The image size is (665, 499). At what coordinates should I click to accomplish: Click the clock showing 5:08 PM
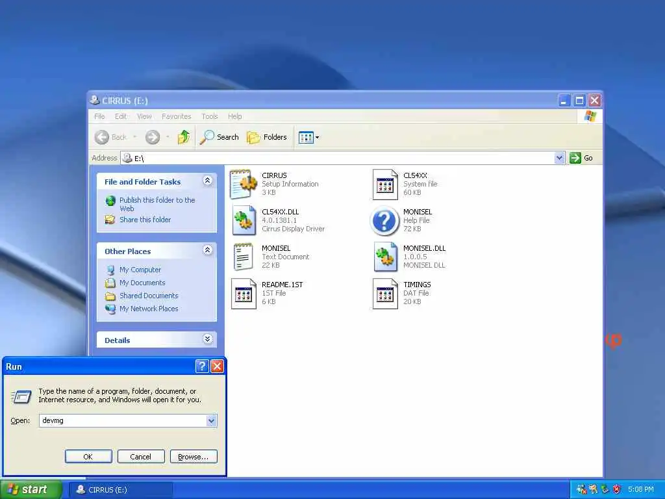coord(640,489)
